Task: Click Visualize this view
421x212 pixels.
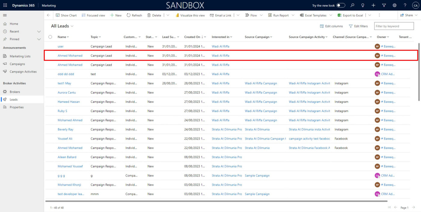Action: [190, 15]
